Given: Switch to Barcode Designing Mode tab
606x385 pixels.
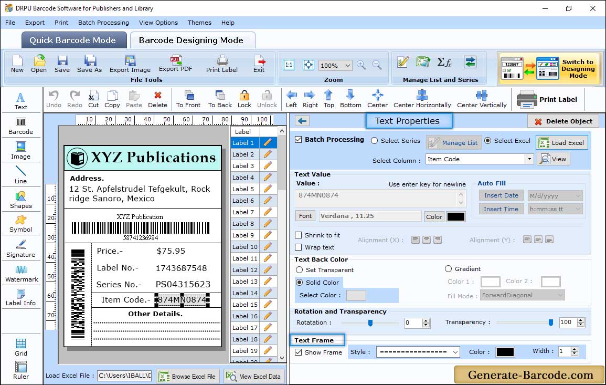Looking at the screenshot, I should pos(192,40).
